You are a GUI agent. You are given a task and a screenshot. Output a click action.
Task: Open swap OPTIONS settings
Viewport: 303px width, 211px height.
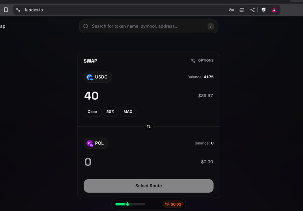[x=202, y=61]
